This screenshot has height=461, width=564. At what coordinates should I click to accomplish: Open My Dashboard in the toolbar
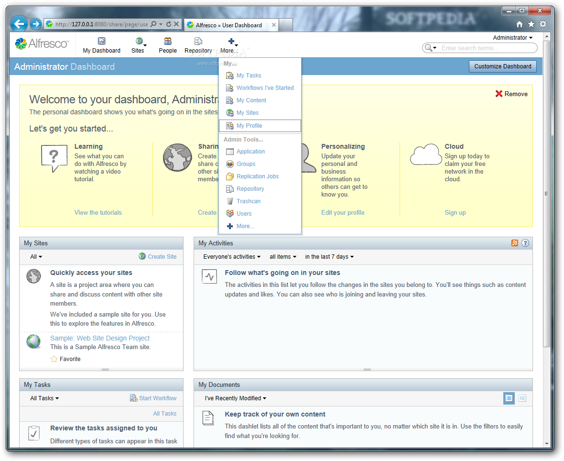pos(101,45)
